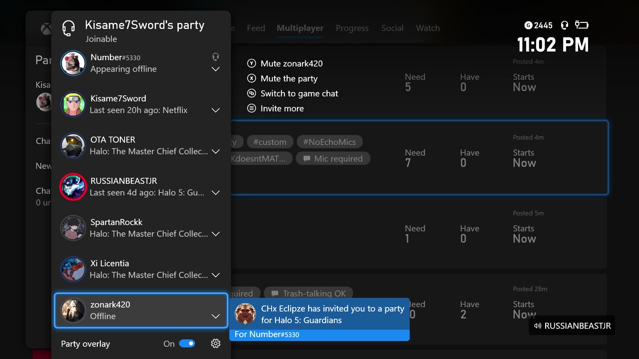Viewport: 639px width, 359px height.
Task: Open the post needing 1 player
Action: pos(419,233)
